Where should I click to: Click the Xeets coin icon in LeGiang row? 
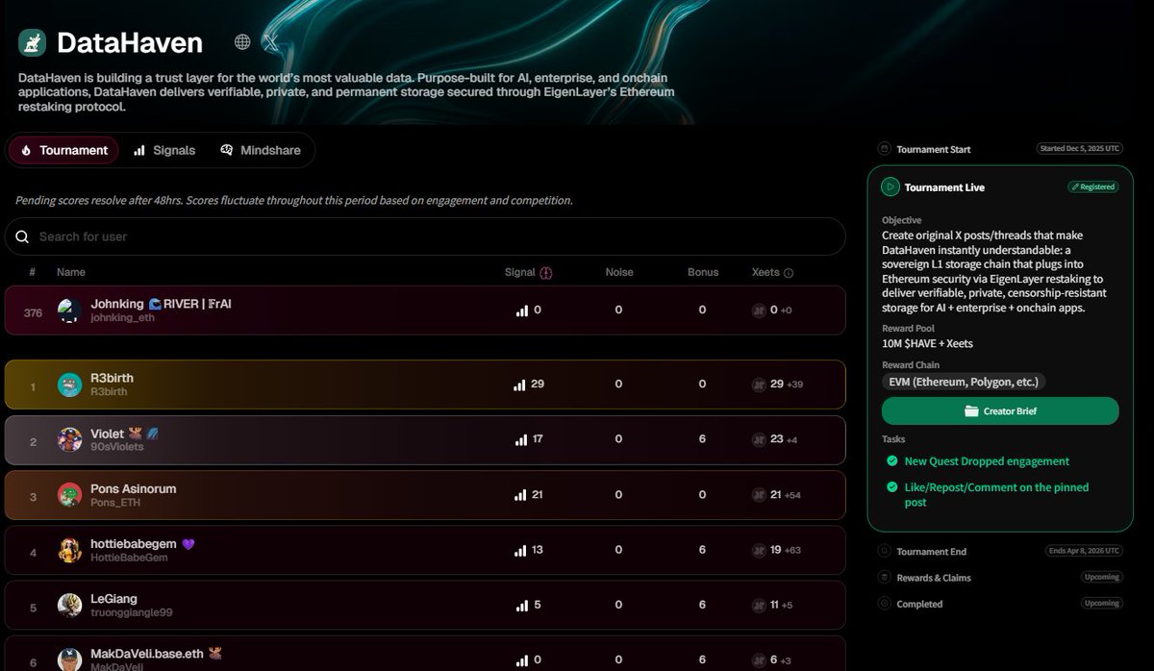[759, 606]
